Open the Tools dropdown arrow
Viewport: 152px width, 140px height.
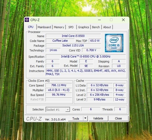pyautogui.click(x=85, y=118)
